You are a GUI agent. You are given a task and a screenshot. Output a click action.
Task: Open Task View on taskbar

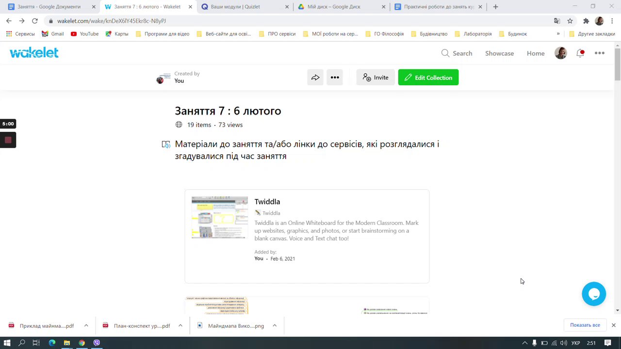36,343
